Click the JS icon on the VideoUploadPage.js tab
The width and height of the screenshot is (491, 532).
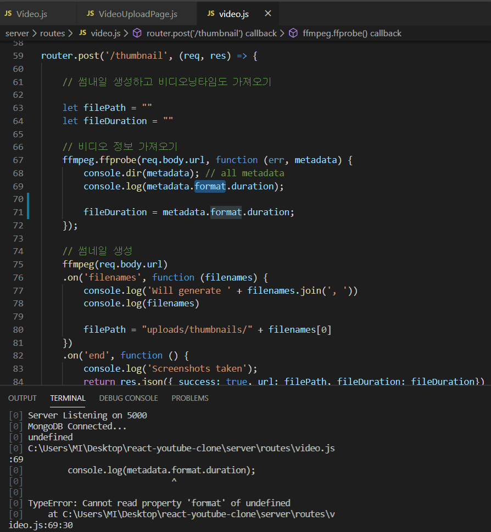point(90,13)
